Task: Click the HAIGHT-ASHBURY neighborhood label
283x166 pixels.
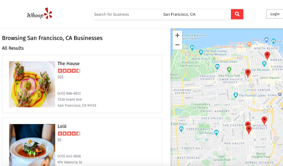Action: [x=215, y=111]
